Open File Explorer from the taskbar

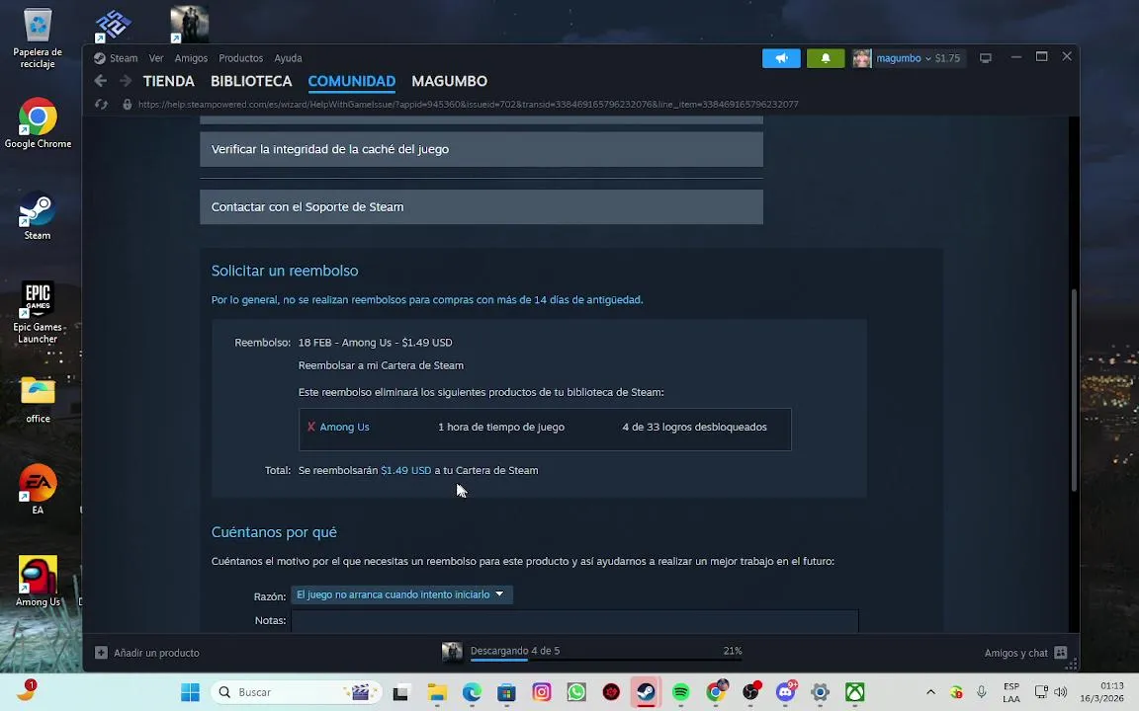437,692
